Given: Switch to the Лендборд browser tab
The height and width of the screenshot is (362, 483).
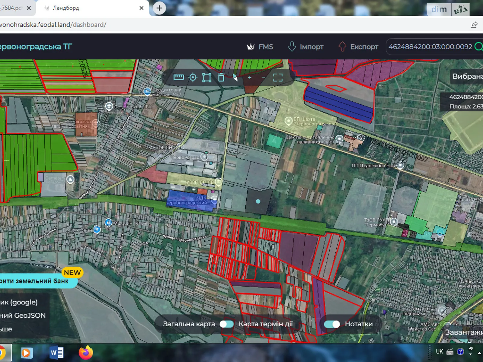Looking at the screenshot, I should pyautogui.click(x=91, y=8).
